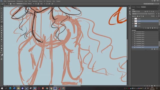Select the Lasso tool
This screenshot has width=160, height=90.
(1, 13)
